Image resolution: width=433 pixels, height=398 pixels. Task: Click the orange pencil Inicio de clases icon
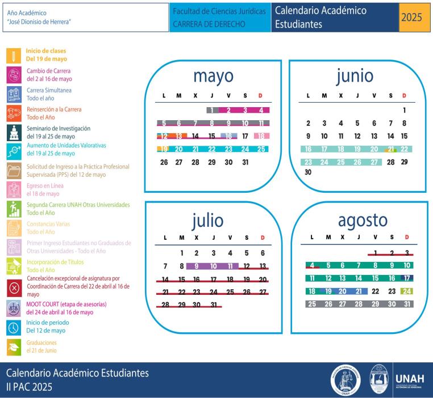14,56
